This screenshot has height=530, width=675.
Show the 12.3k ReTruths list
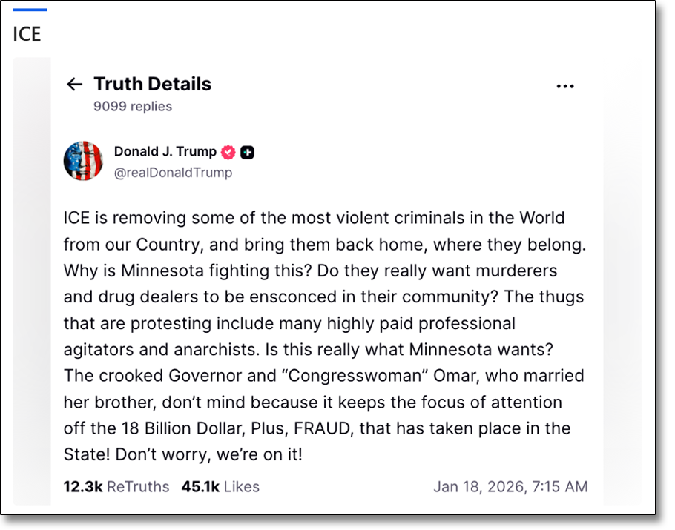116,487
